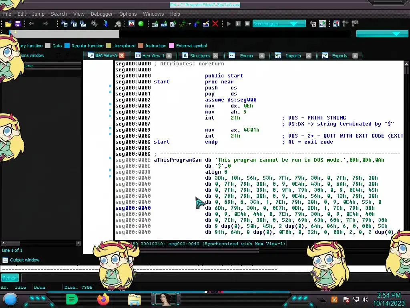The height and width of the screenshot is (308, 410).
Task: Open the No debugger dropdown
Action: 279,24
